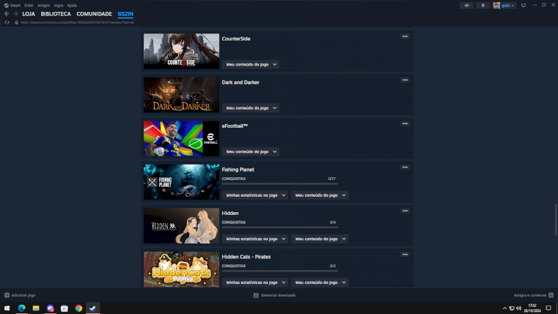This screenshot has height=314, width=558.
Task: Expand Hidden Cats Meu conteúdo do jogo
Action: coord(319,283)
